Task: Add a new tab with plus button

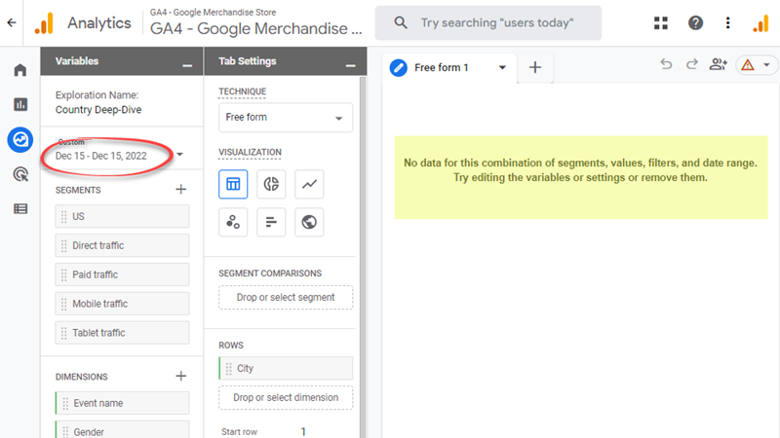Action: click(x=535, y=67)
